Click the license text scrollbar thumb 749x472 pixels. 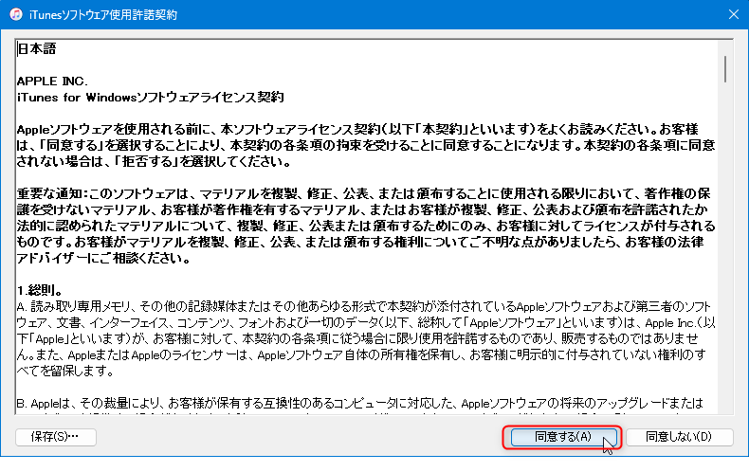[x=725, y=69]
